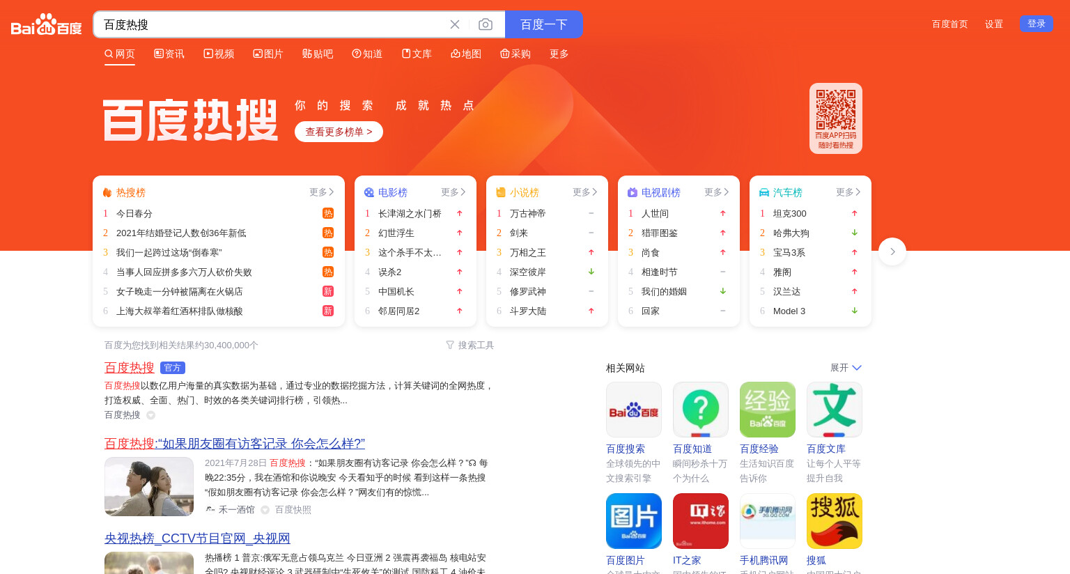Click 手机腾讯网 site icon

click(768, 521)
